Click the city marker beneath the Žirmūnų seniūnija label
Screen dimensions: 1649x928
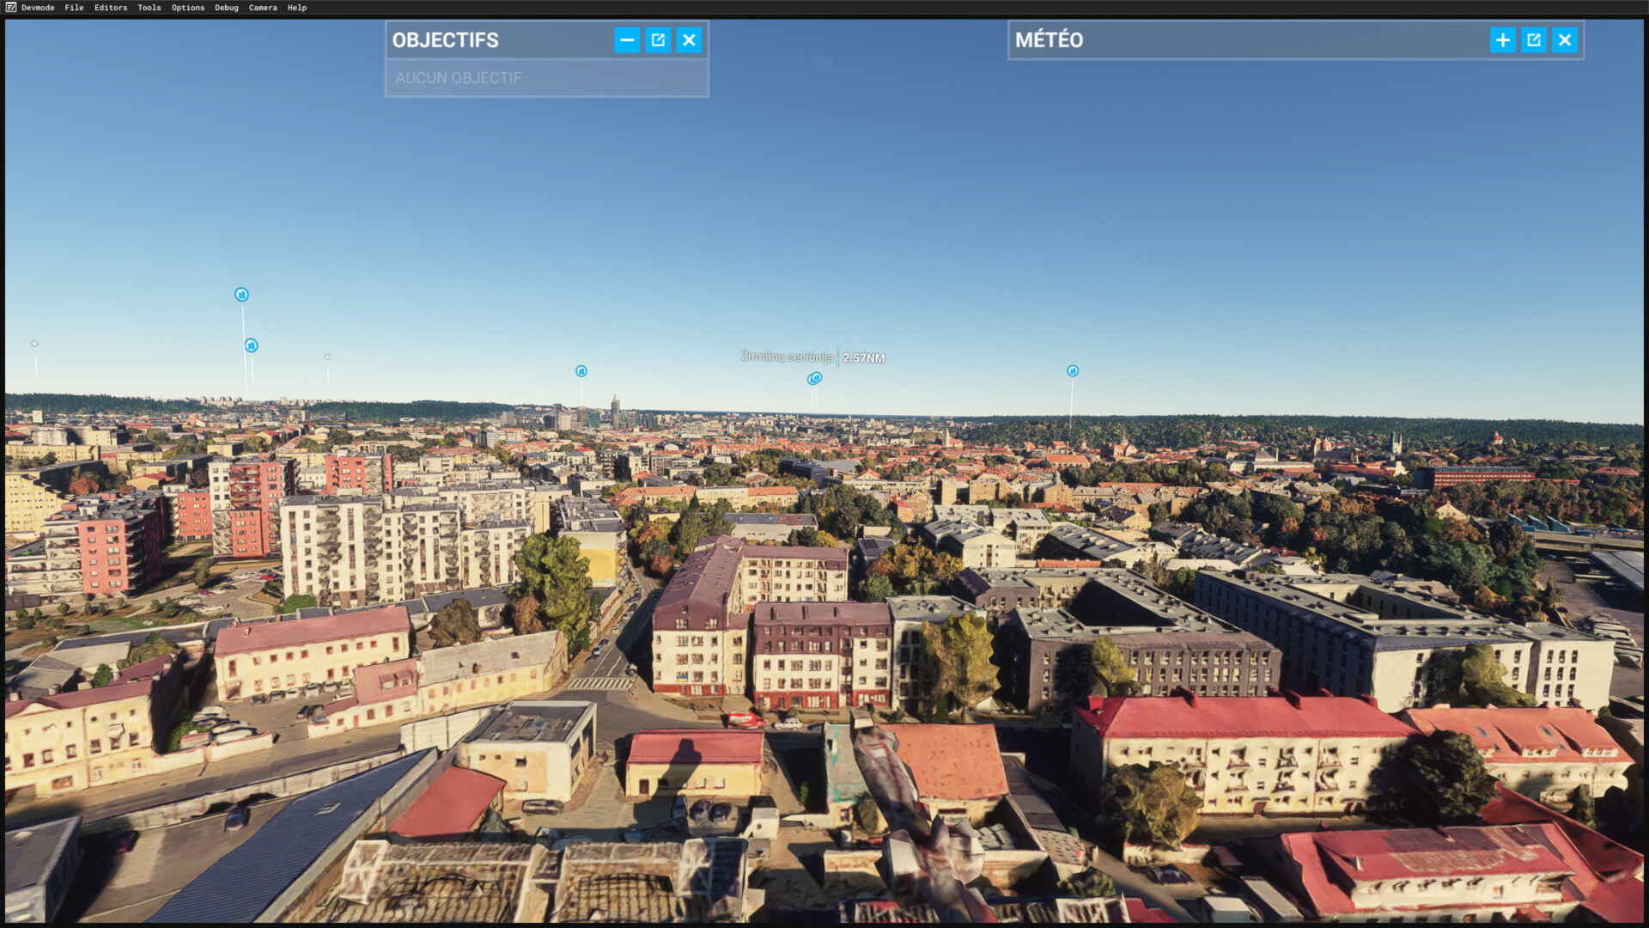pos(815,378)
